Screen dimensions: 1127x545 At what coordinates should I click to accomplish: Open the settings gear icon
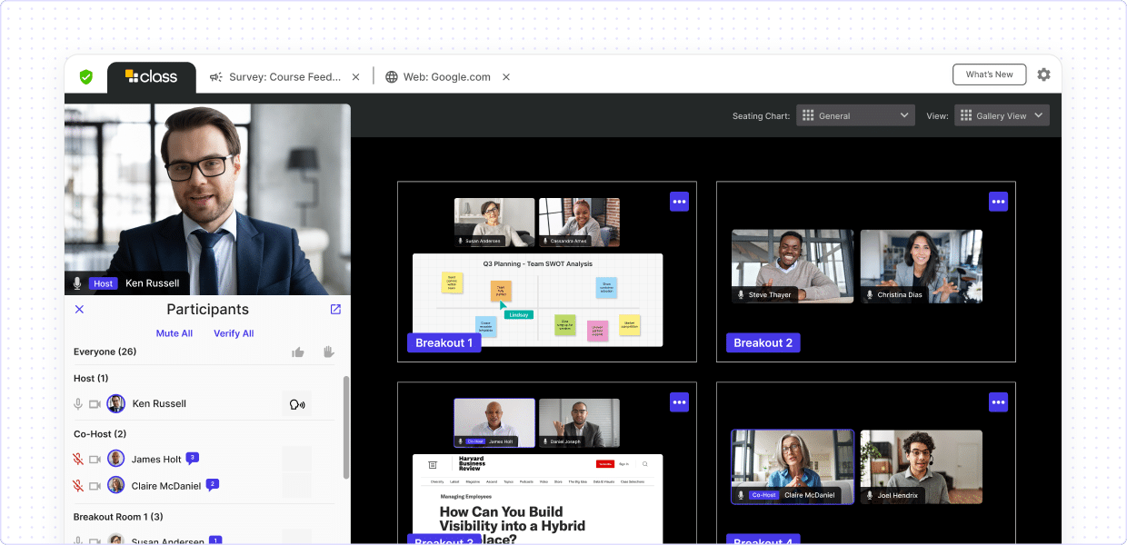tap(1043, 74)
